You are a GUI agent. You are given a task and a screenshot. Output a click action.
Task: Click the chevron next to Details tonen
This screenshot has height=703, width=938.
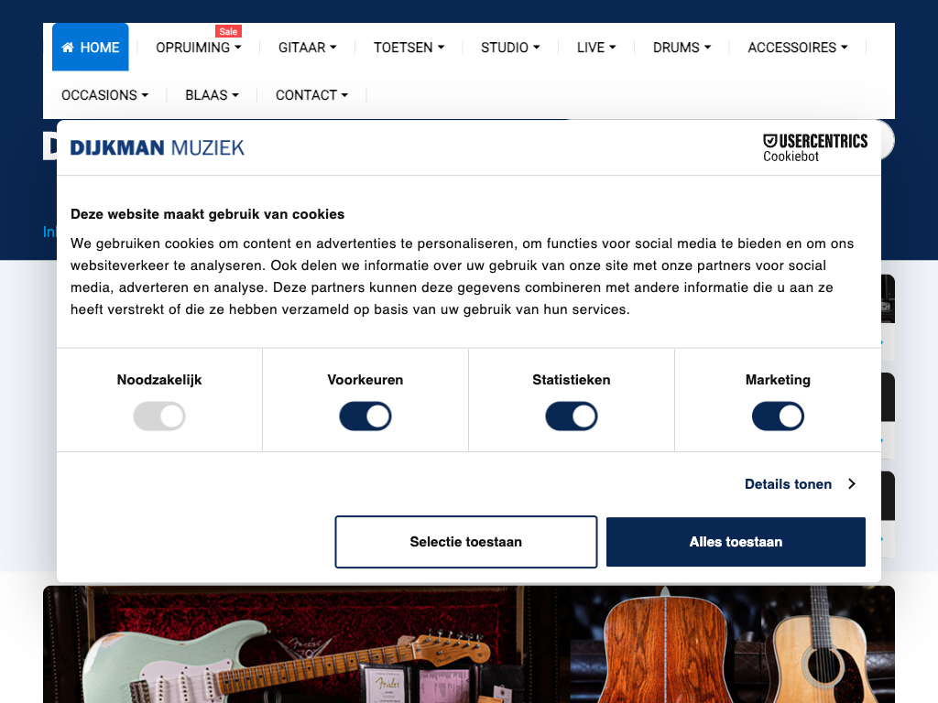(x=852, y=483)
